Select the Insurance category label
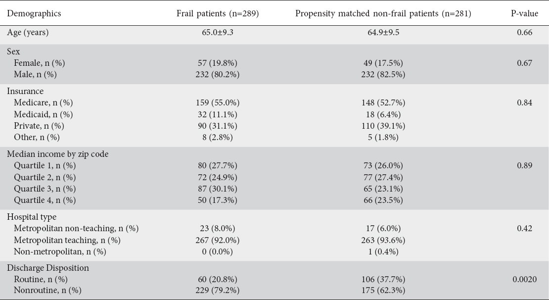This screenshot has height=300, width=549. [x=25, y=91]
